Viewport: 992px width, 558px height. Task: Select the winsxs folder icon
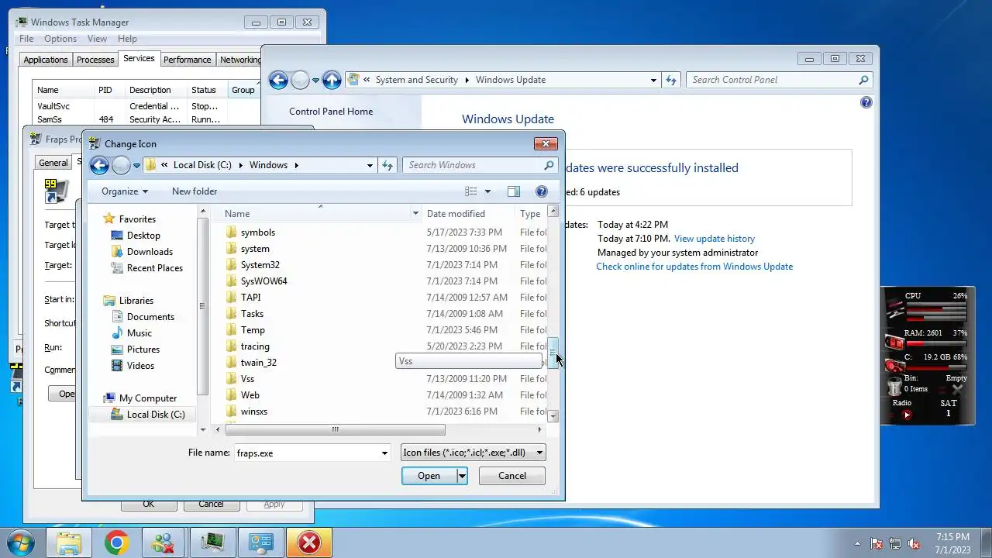231,412
